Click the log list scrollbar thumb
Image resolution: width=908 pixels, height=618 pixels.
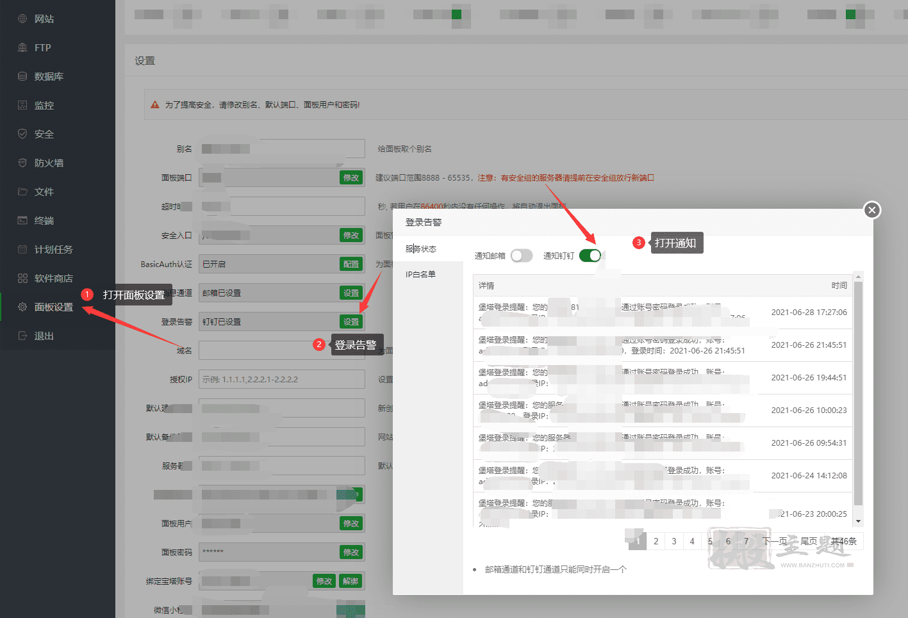[x=859, y=393]
